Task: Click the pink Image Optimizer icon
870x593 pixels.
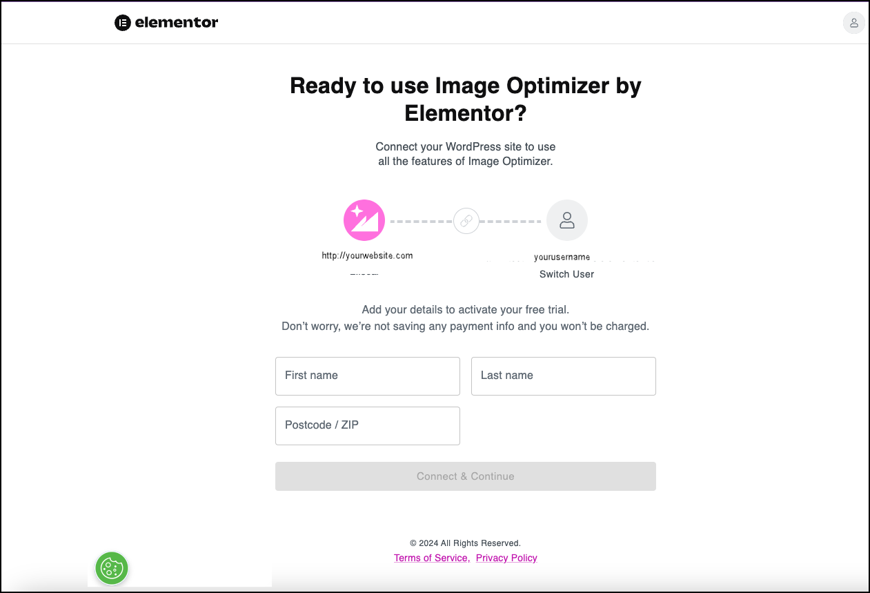Action: (x=364, y=220)
